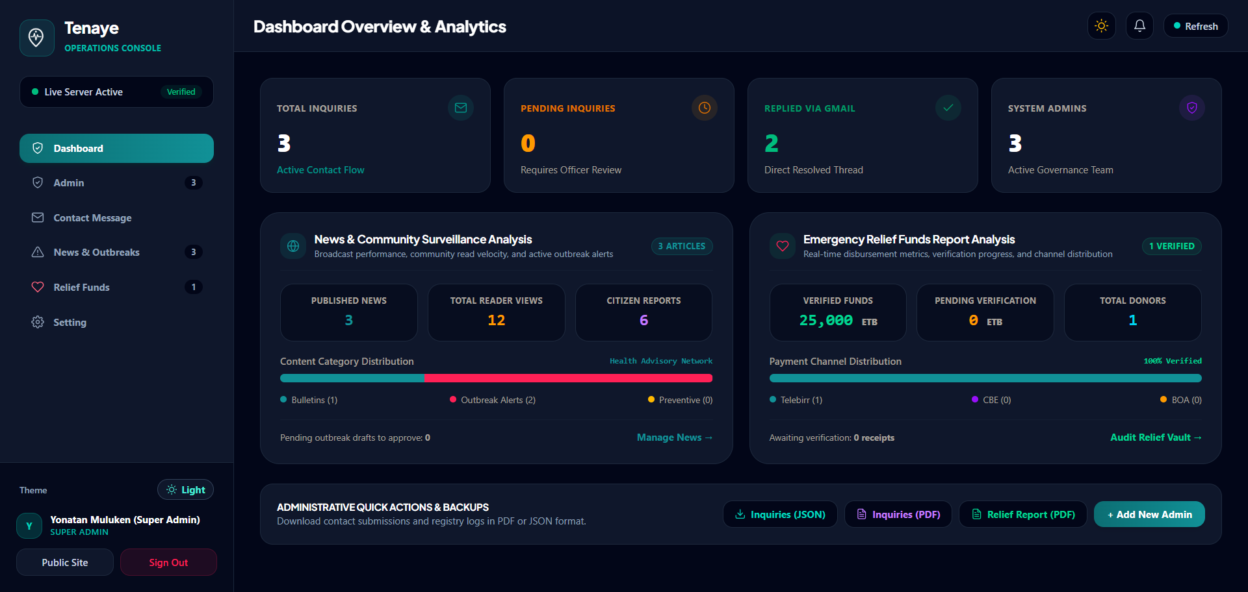This screenshot has width=1248, height=592.
Task: Click the Published News stat card
Action: (x=349, y=312)
